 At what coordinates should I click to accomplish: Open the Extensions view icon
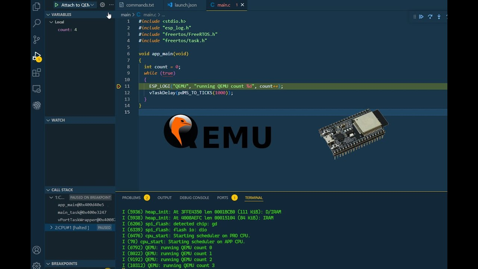pyautogui.click(x=37, y=73)
